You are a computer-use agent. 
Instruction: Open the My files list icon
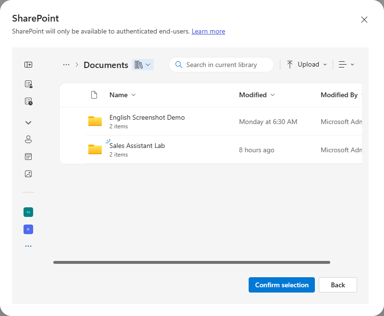click(x=29, y=84)
